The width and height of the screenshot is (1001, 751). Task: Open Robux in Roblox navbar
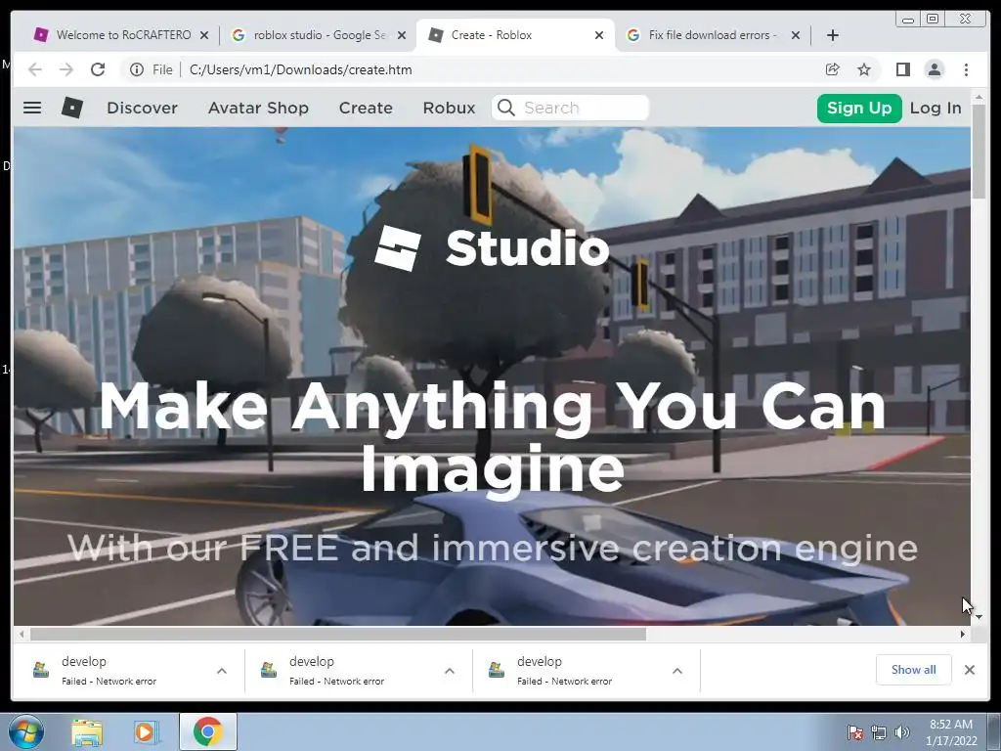click(450, 108)
